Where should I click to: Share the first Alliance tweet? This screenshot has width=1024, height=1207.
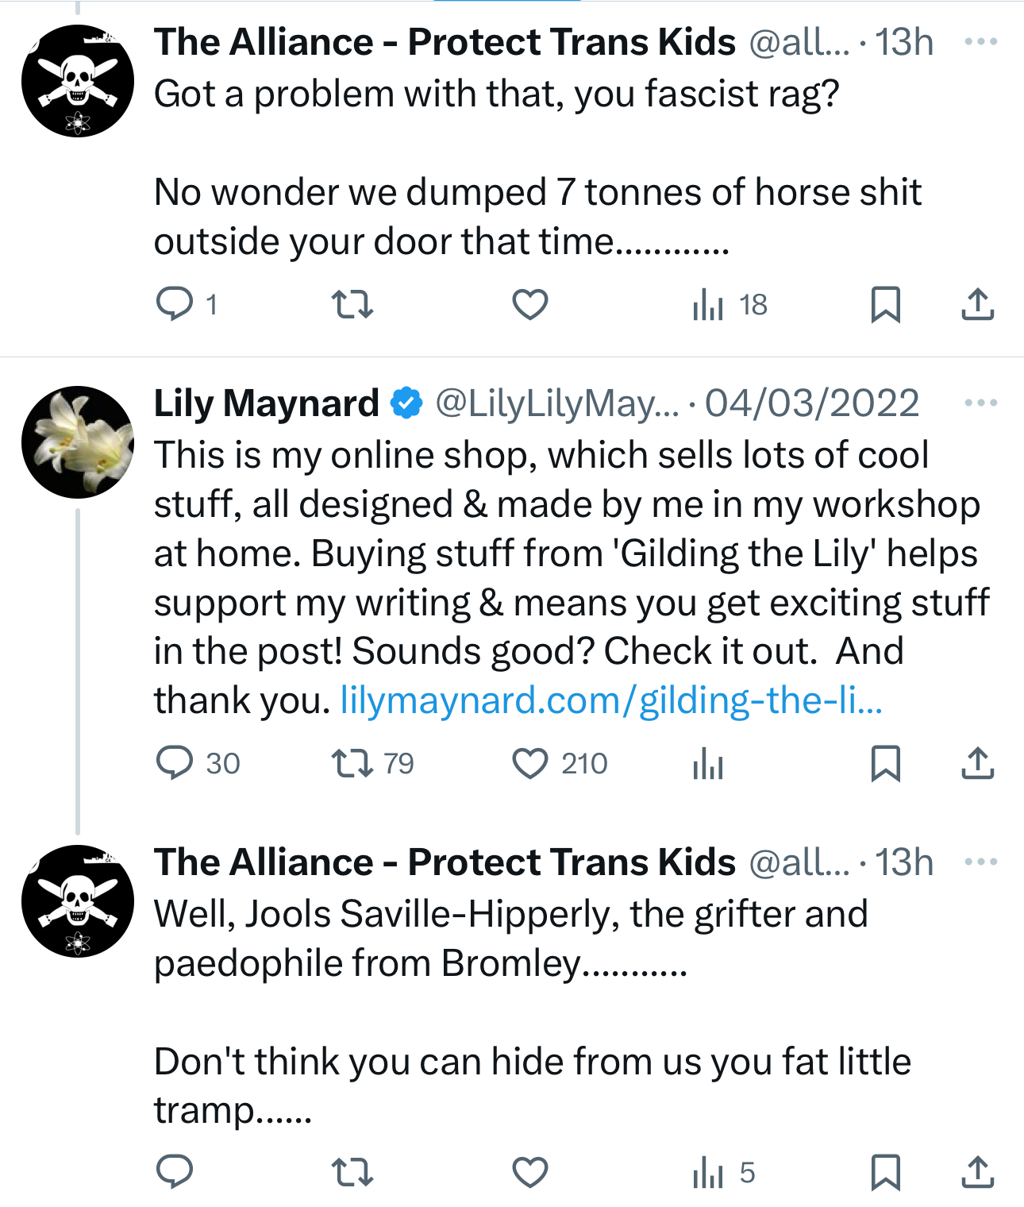click(x=977, y=304)
